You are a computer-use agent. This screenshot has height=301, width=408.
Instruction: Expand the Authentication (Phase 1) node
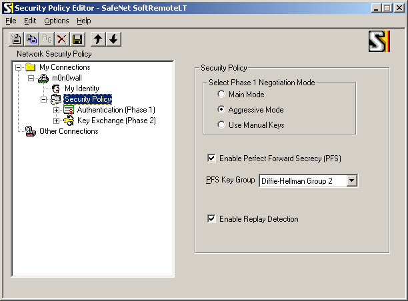coord(56,110)
